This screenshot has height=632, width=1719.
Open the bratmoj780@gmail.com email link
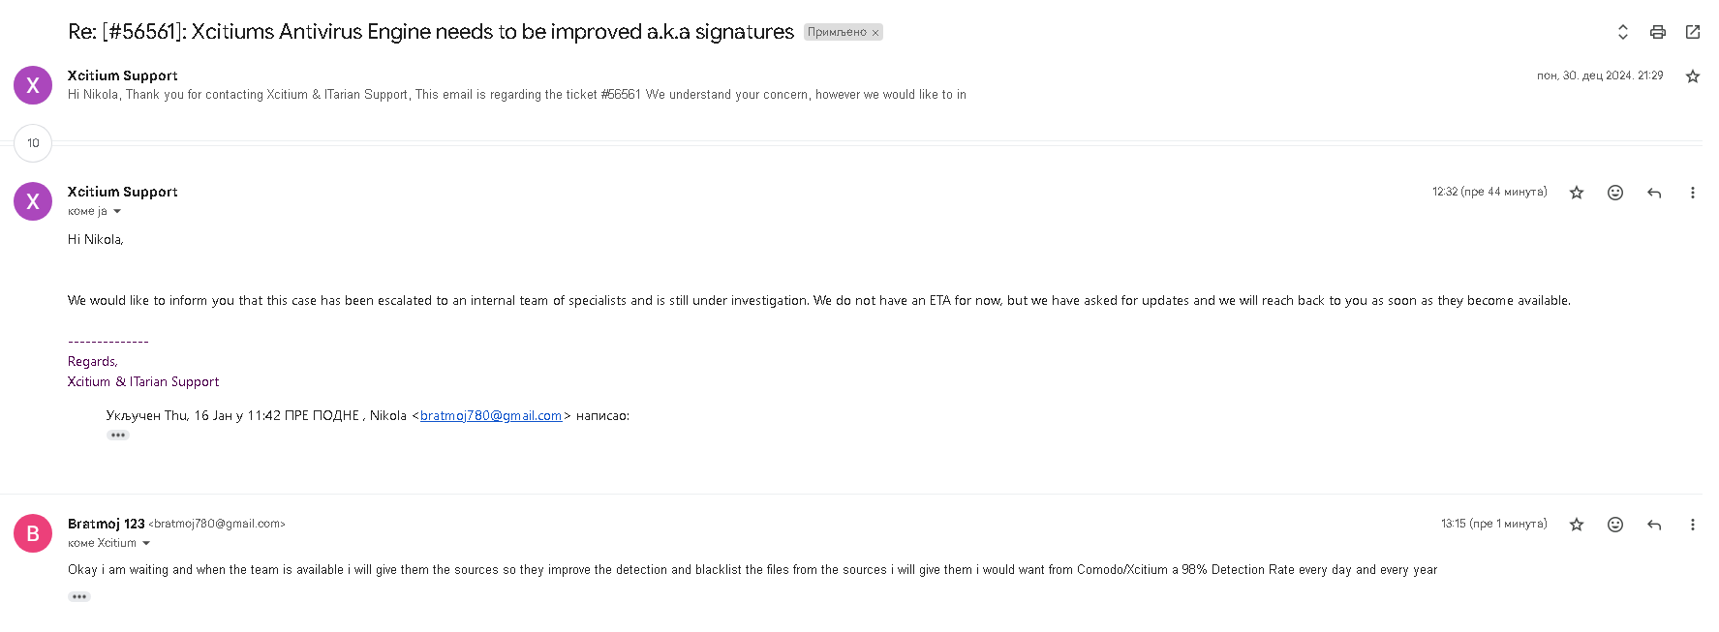coord(491,416)
